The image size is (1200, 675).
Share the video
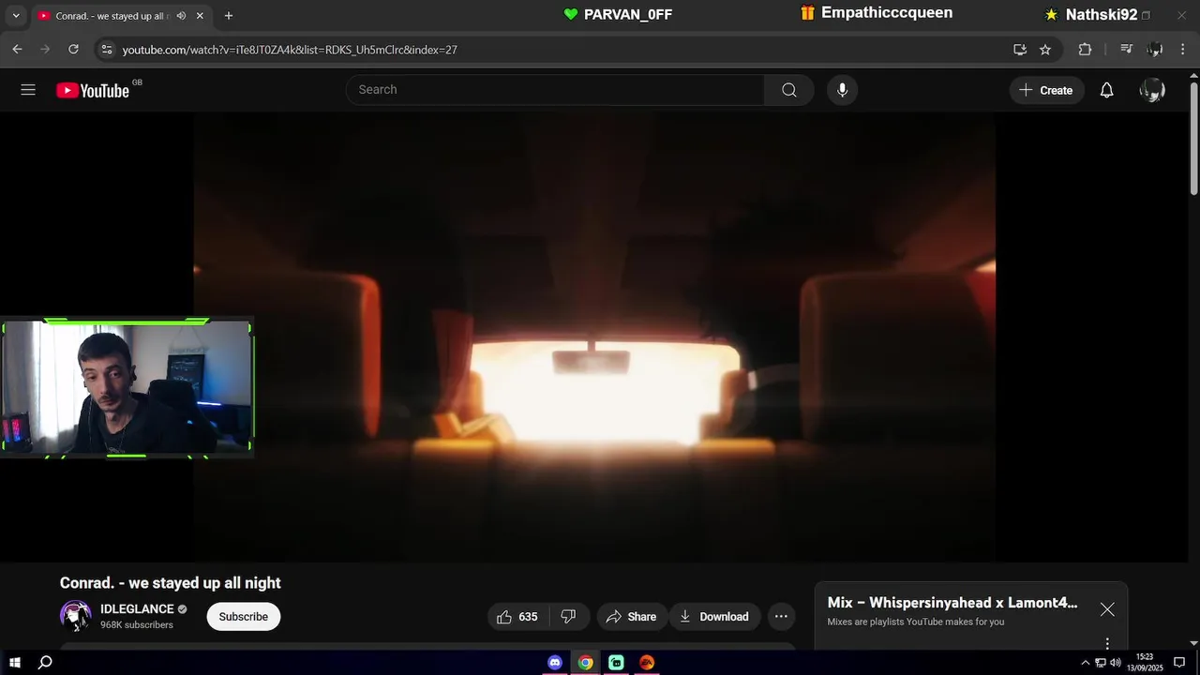coord(632,616)
